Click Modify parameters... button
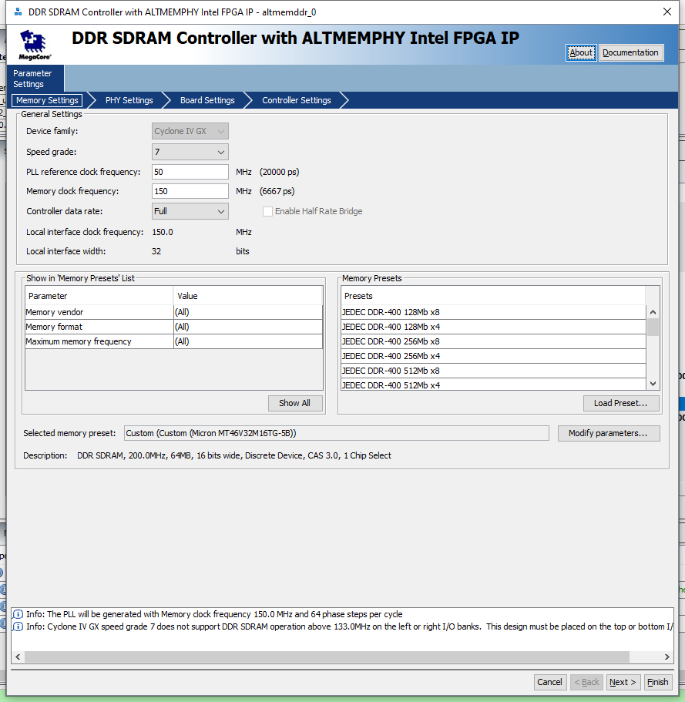The height and width of the screenshot is (702, 685). [x=609, y=433]
